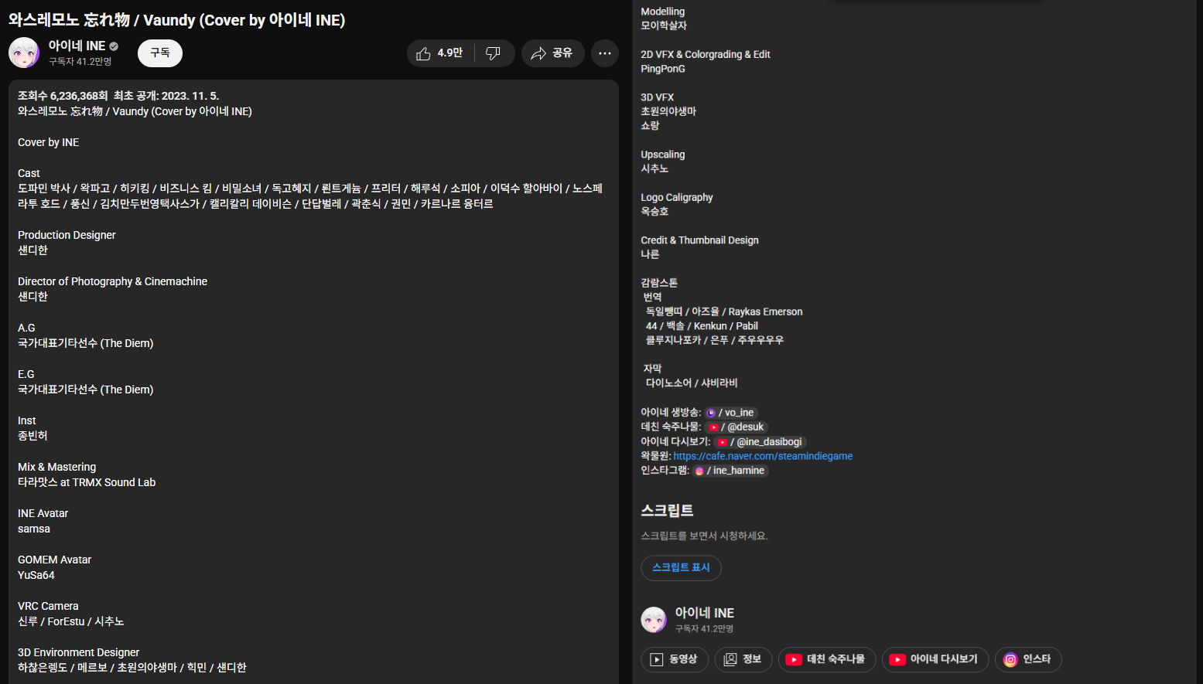Open the vo_ine Twitch link chip

(x=731, y=413)
